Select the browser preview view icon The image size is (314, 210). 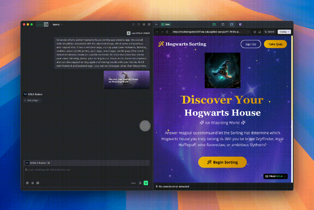point(232,24)
